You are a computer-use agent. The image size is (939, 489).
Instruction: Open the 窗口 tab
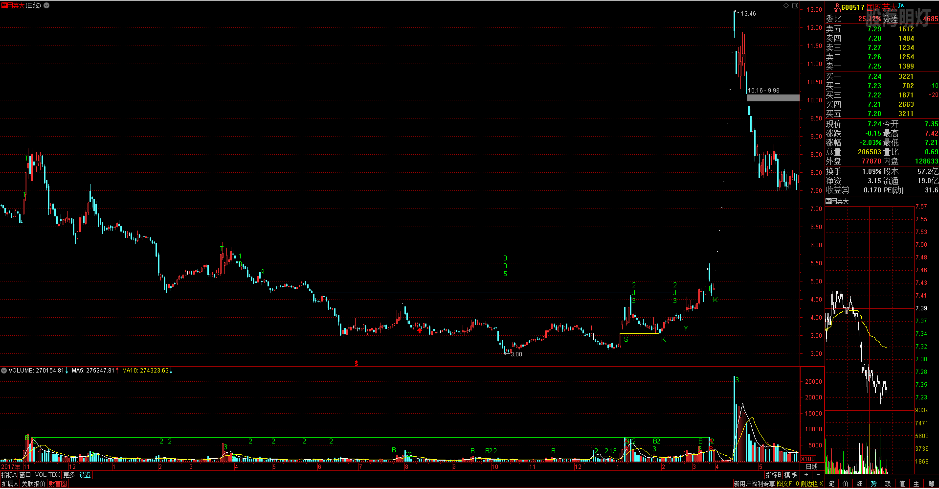(25, 475)
